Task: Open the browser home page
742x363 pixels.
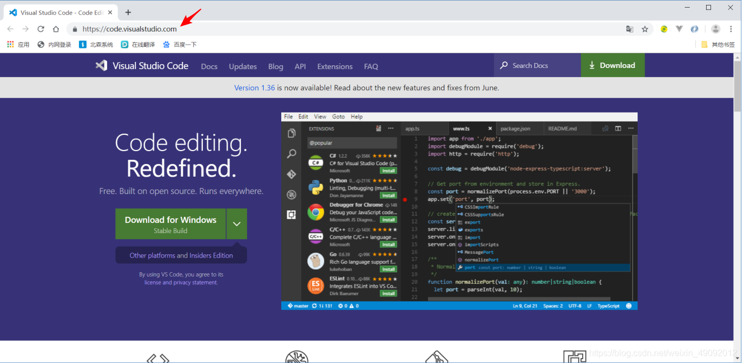Action: tap(56, 29)
